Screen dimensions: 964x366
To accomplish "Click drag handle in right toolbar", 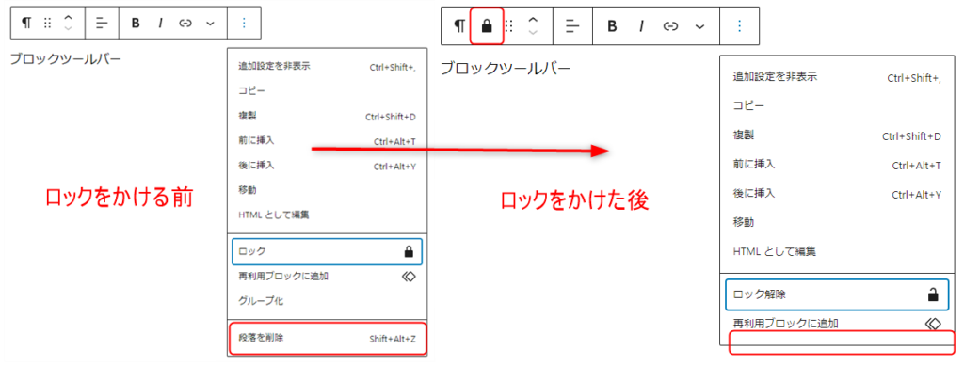I will pos(508,25).
